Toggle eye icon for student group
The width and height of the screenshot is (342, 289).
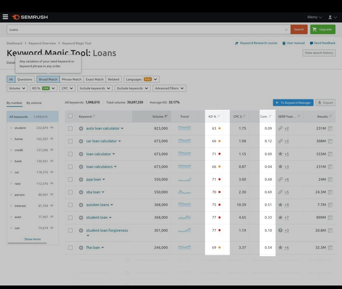52,127
